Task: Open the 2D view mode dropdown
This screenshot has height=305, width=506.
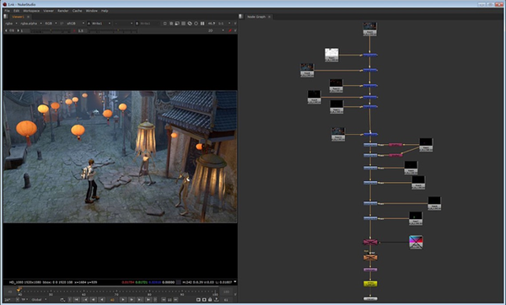Action: point(215,30)
